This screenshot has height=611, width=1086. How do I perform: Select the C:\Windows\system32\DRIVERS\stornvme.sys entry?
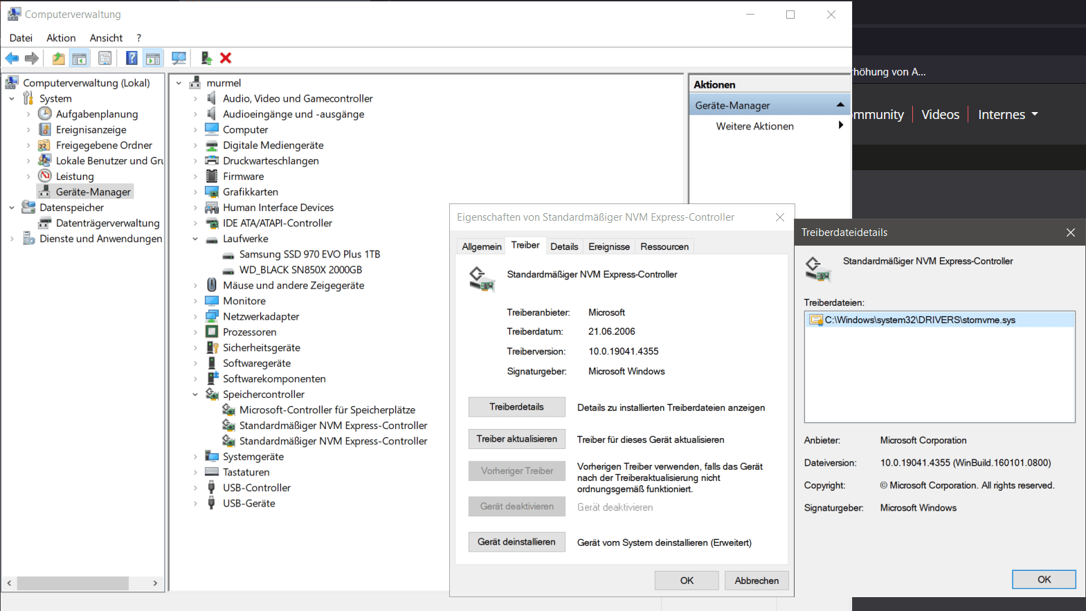[x=940, y=320]
